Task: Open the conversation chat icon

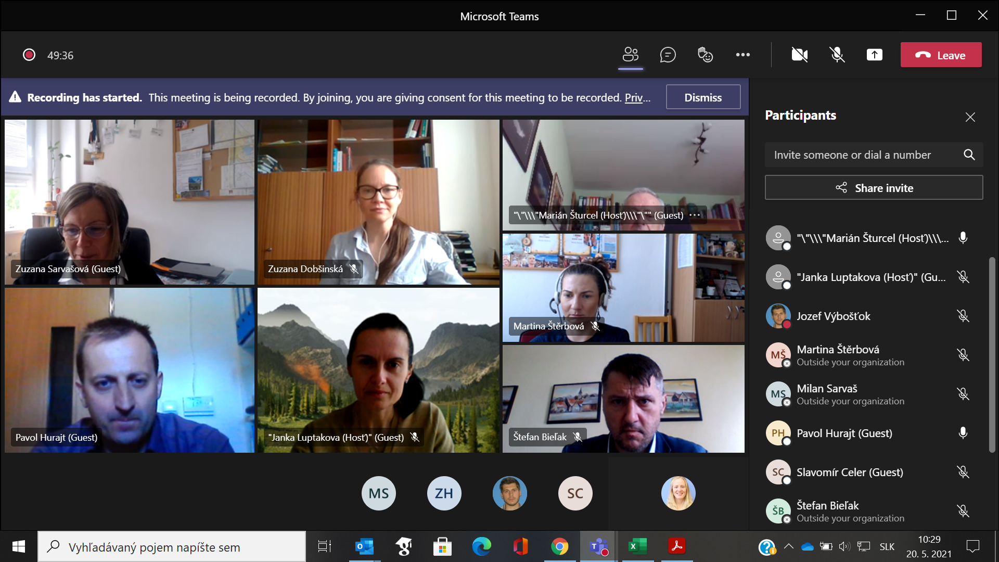Action: (668, 55)
